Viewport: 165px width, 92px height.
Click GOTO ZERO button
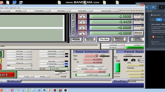point(90,39)
